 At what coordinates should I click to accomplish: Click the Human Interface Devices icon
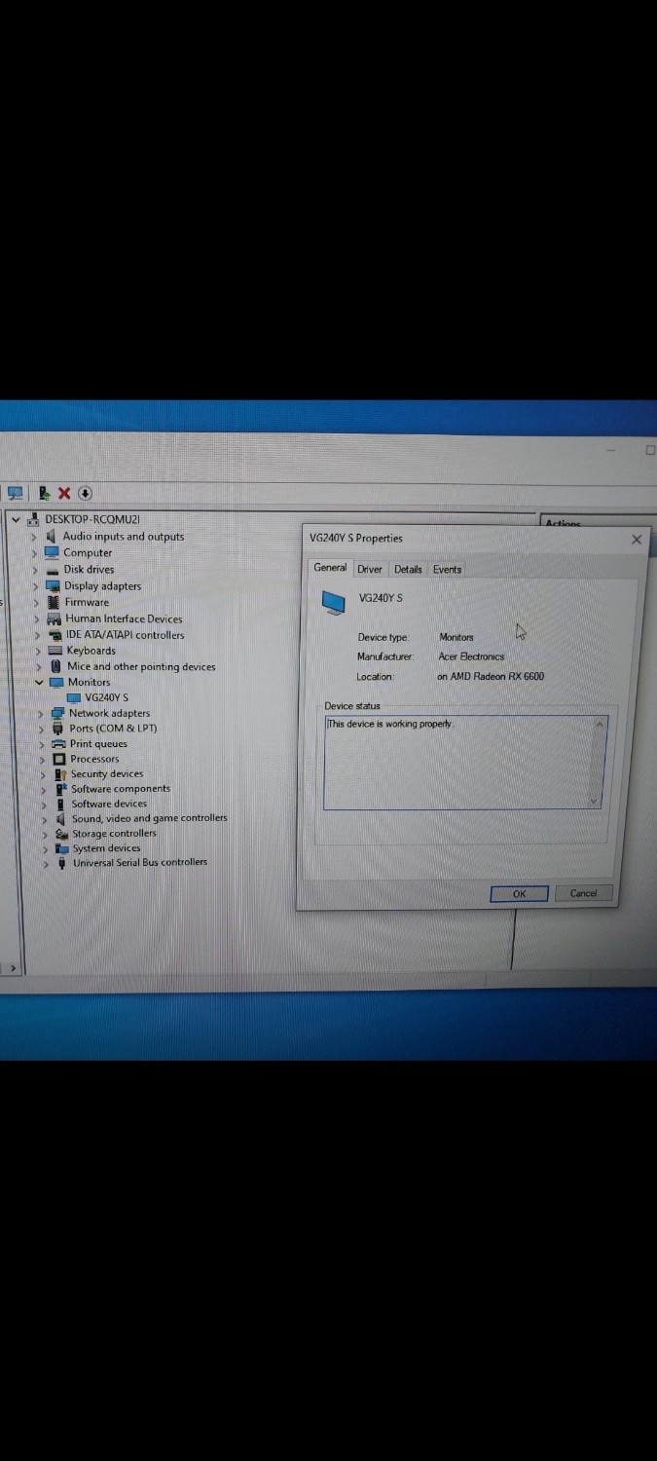click(x=55, y=618)
